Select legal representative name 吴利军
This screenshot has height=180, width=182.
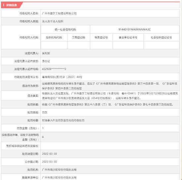46,53
